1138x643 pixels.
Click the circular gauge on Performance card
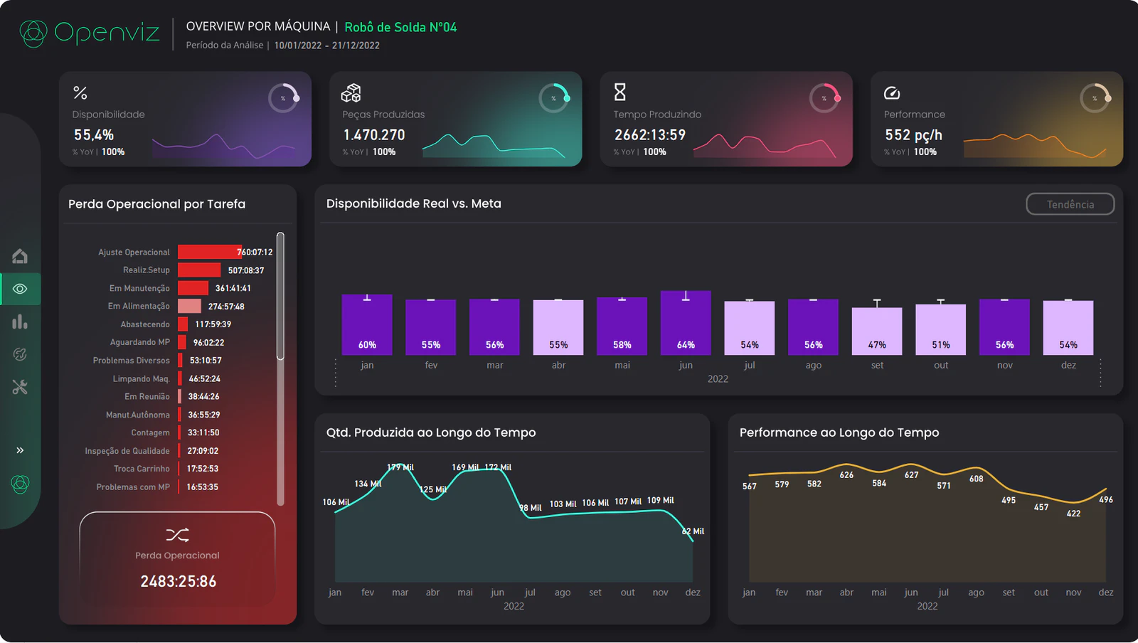(x=1095, y=98)
